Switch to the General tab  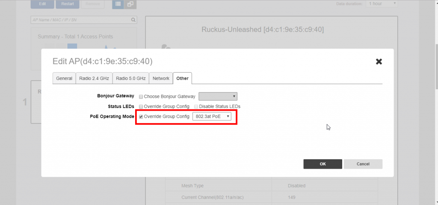64,79
